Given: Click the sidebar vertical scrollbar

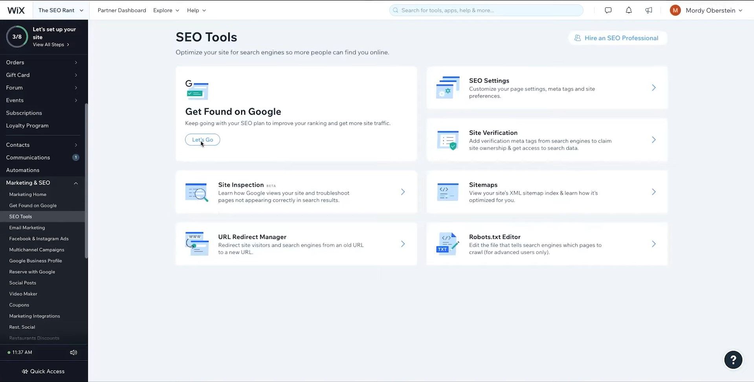Looking at the screenshot, I should click(86, 181).
